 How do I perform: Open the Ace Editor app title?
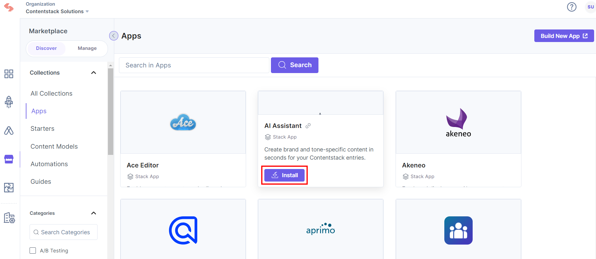pyautogui.click(x=143, y=165)
